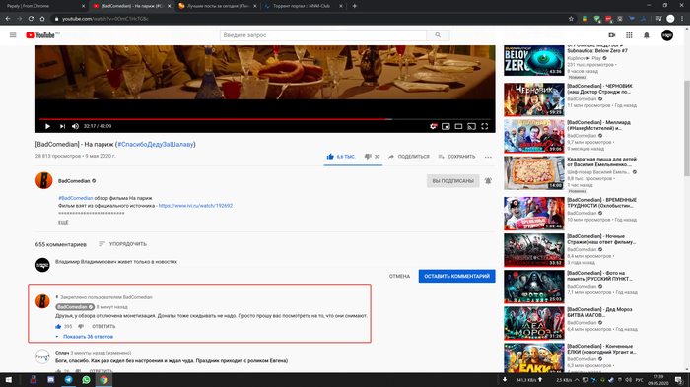The image size is (690, 387).
Task: Open the ЧЕРНОВИК video thumbnail
Action: point(534,99)
